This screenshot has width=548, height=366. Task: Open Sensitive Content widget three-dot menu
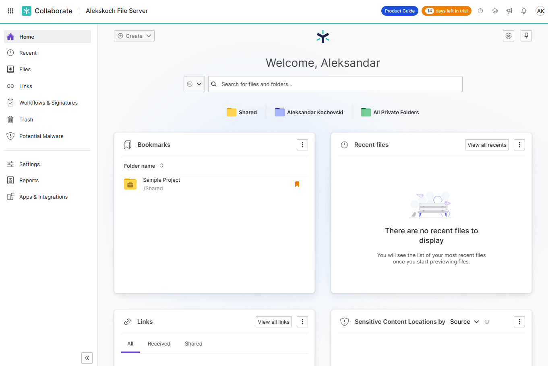point(519,322)
